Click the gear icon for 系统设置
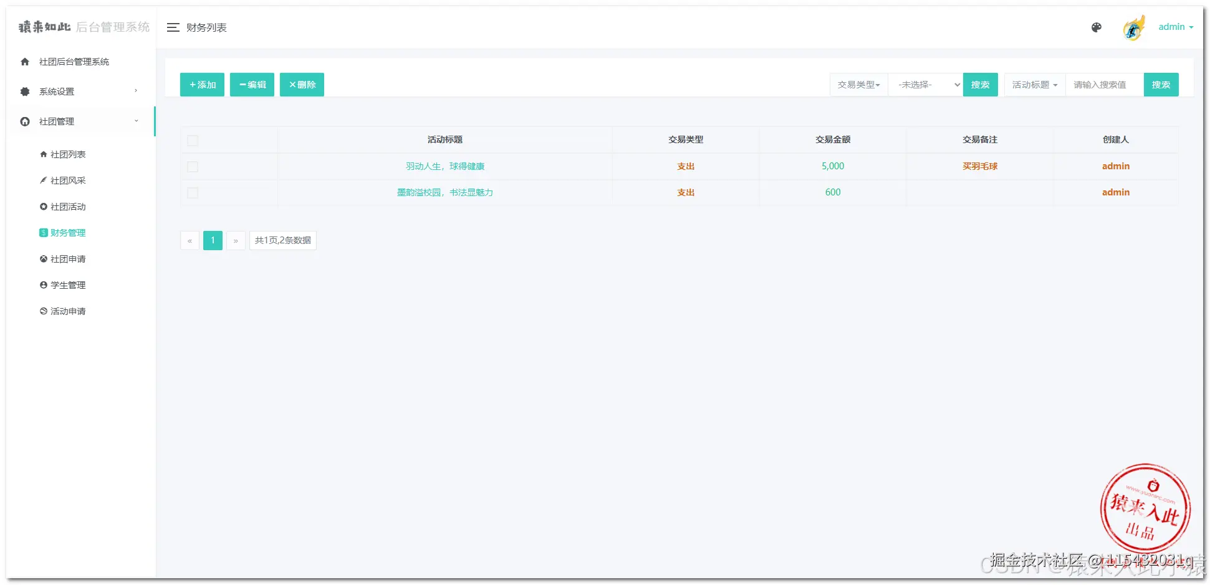The width and height of the screenshot is (1210, 585). point(25,91)
